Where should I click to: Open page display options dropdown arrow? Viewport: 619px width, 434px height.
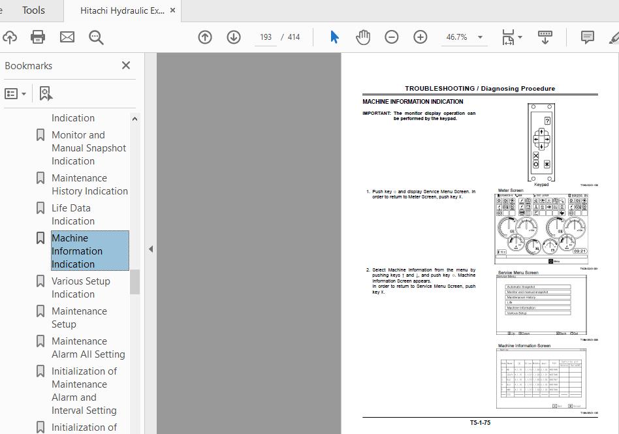520,37
